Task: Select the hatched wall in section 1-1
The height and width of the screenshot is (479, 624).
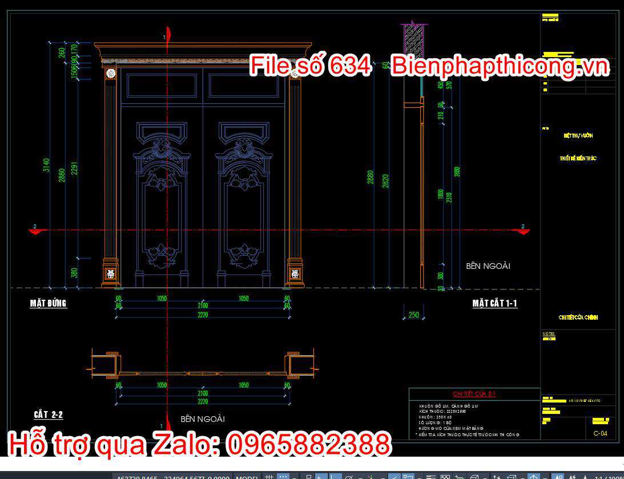Action: 414,42
